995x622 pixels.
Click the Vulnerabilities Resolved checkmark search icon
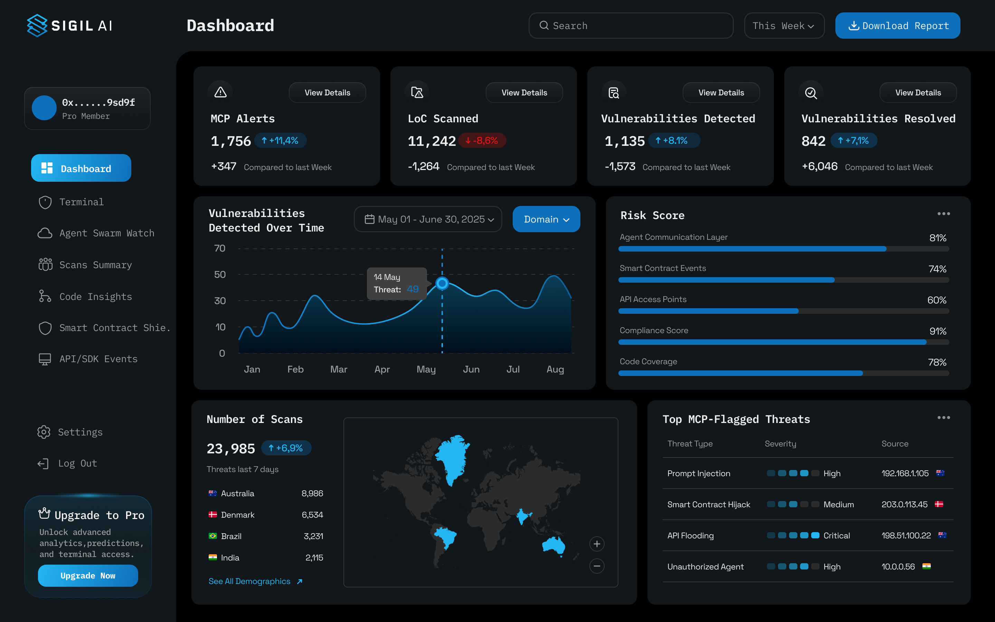point(811,93)
